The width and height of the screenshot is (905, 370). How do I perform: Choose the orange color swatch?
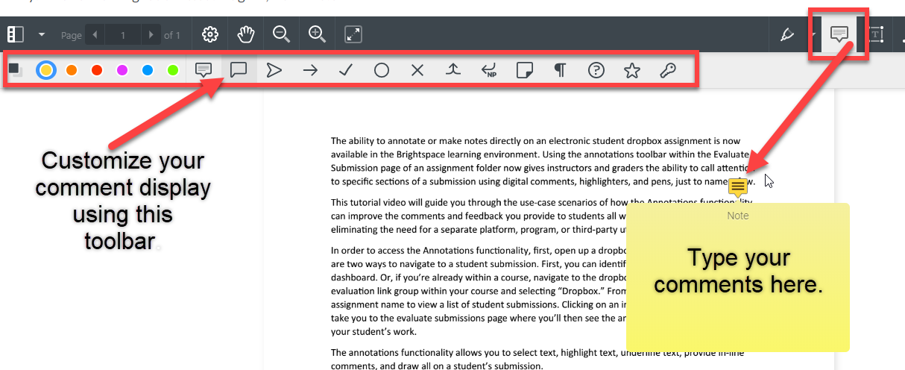tap(72, 70)
